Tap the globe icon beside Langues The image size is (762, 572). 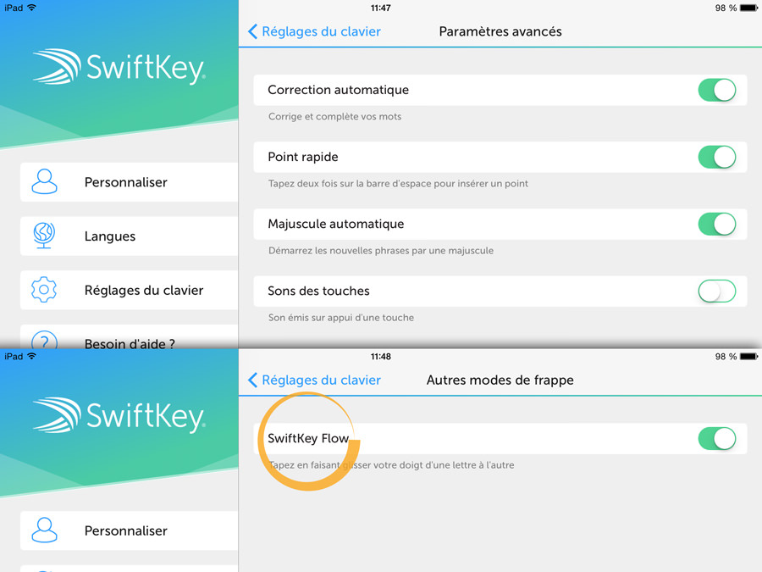click(x=44, y=236)
